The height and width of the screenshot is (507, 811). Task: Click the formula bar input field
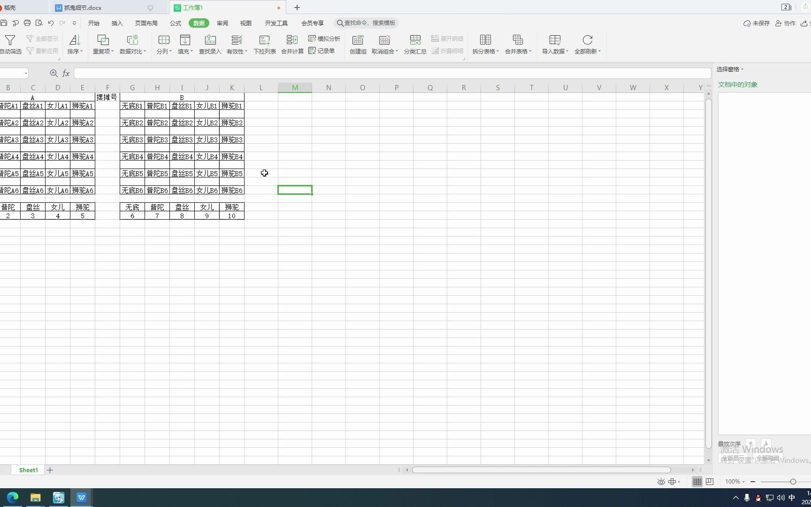tap(392, 73)
